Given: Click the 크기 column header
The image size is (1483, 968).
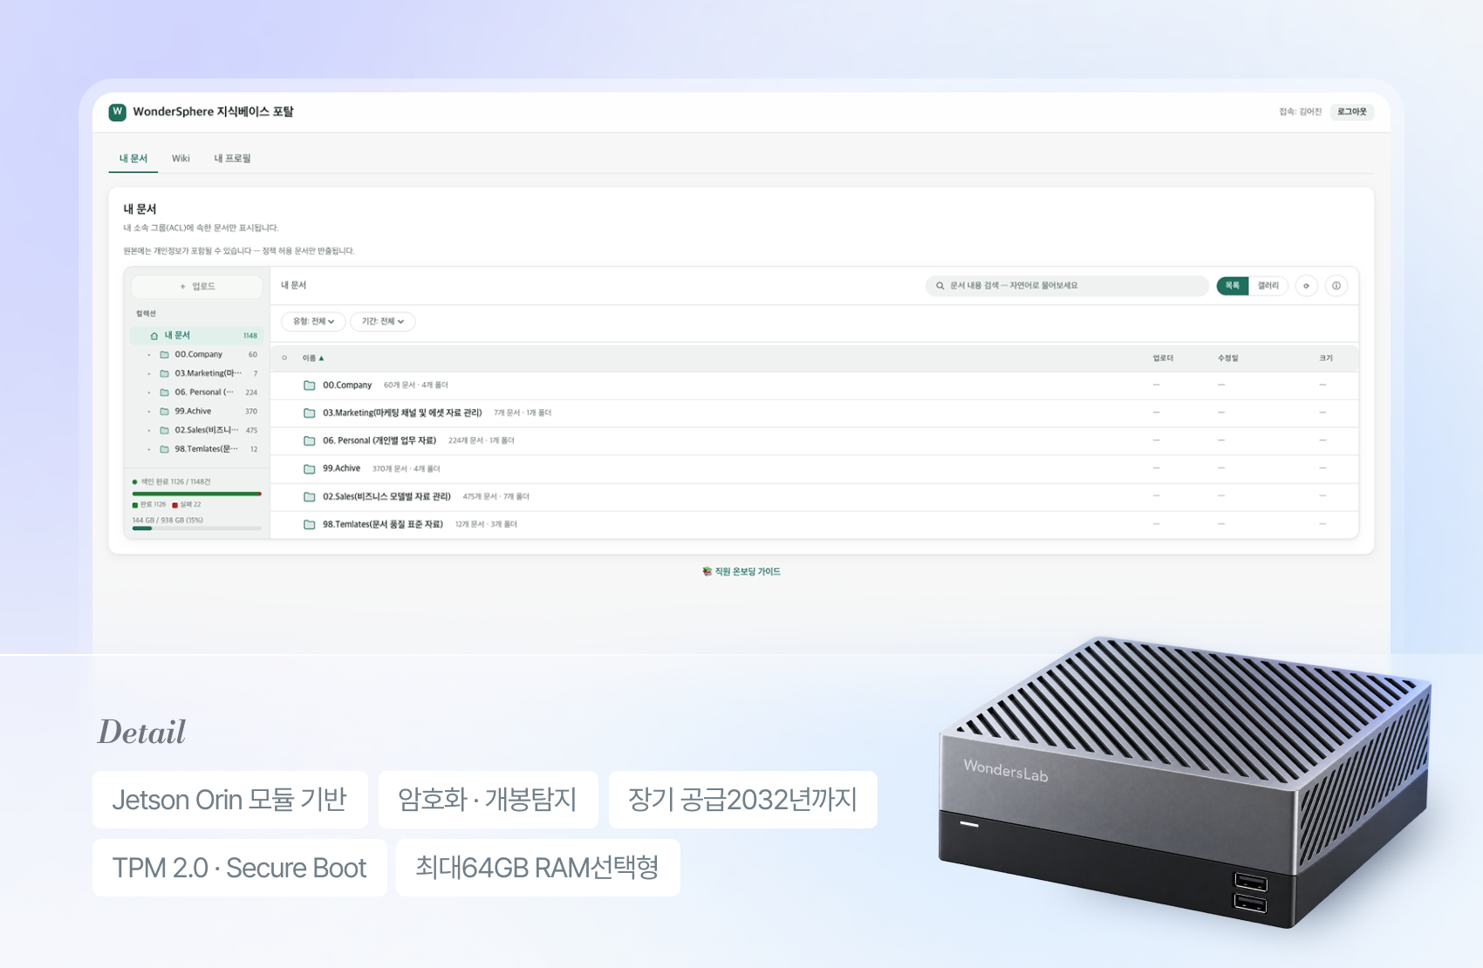Looking at the screenshot, I should coord(1326,358).
